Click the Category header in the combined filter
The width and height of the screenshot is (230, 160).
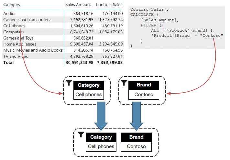(x=101, y=137)
